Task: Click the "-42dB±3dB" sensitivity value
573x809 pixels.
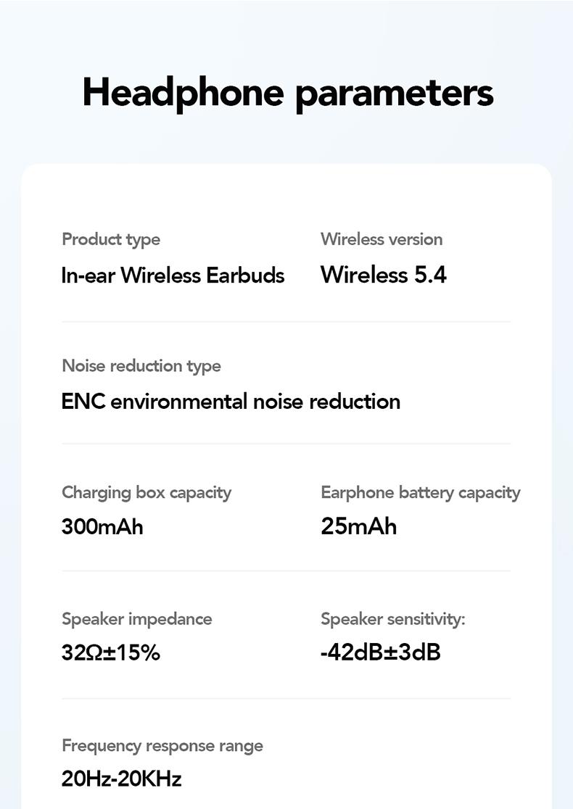Action: point(381,652)
